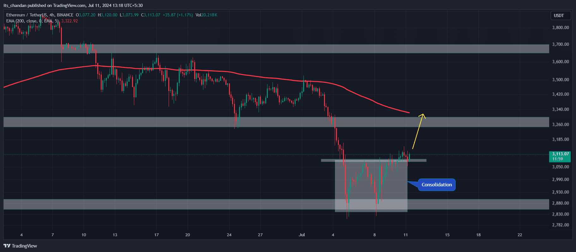The width and height of the screenshot is (576, 252).
Task: Click the 3,700.00 price axis label
Action: [x=561, y=44]
